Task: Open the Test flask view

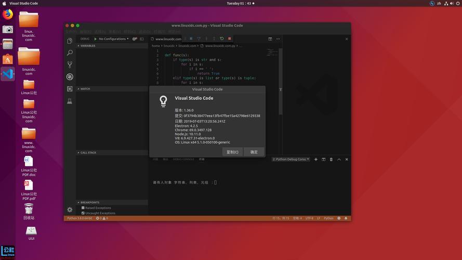Action: 70,101
